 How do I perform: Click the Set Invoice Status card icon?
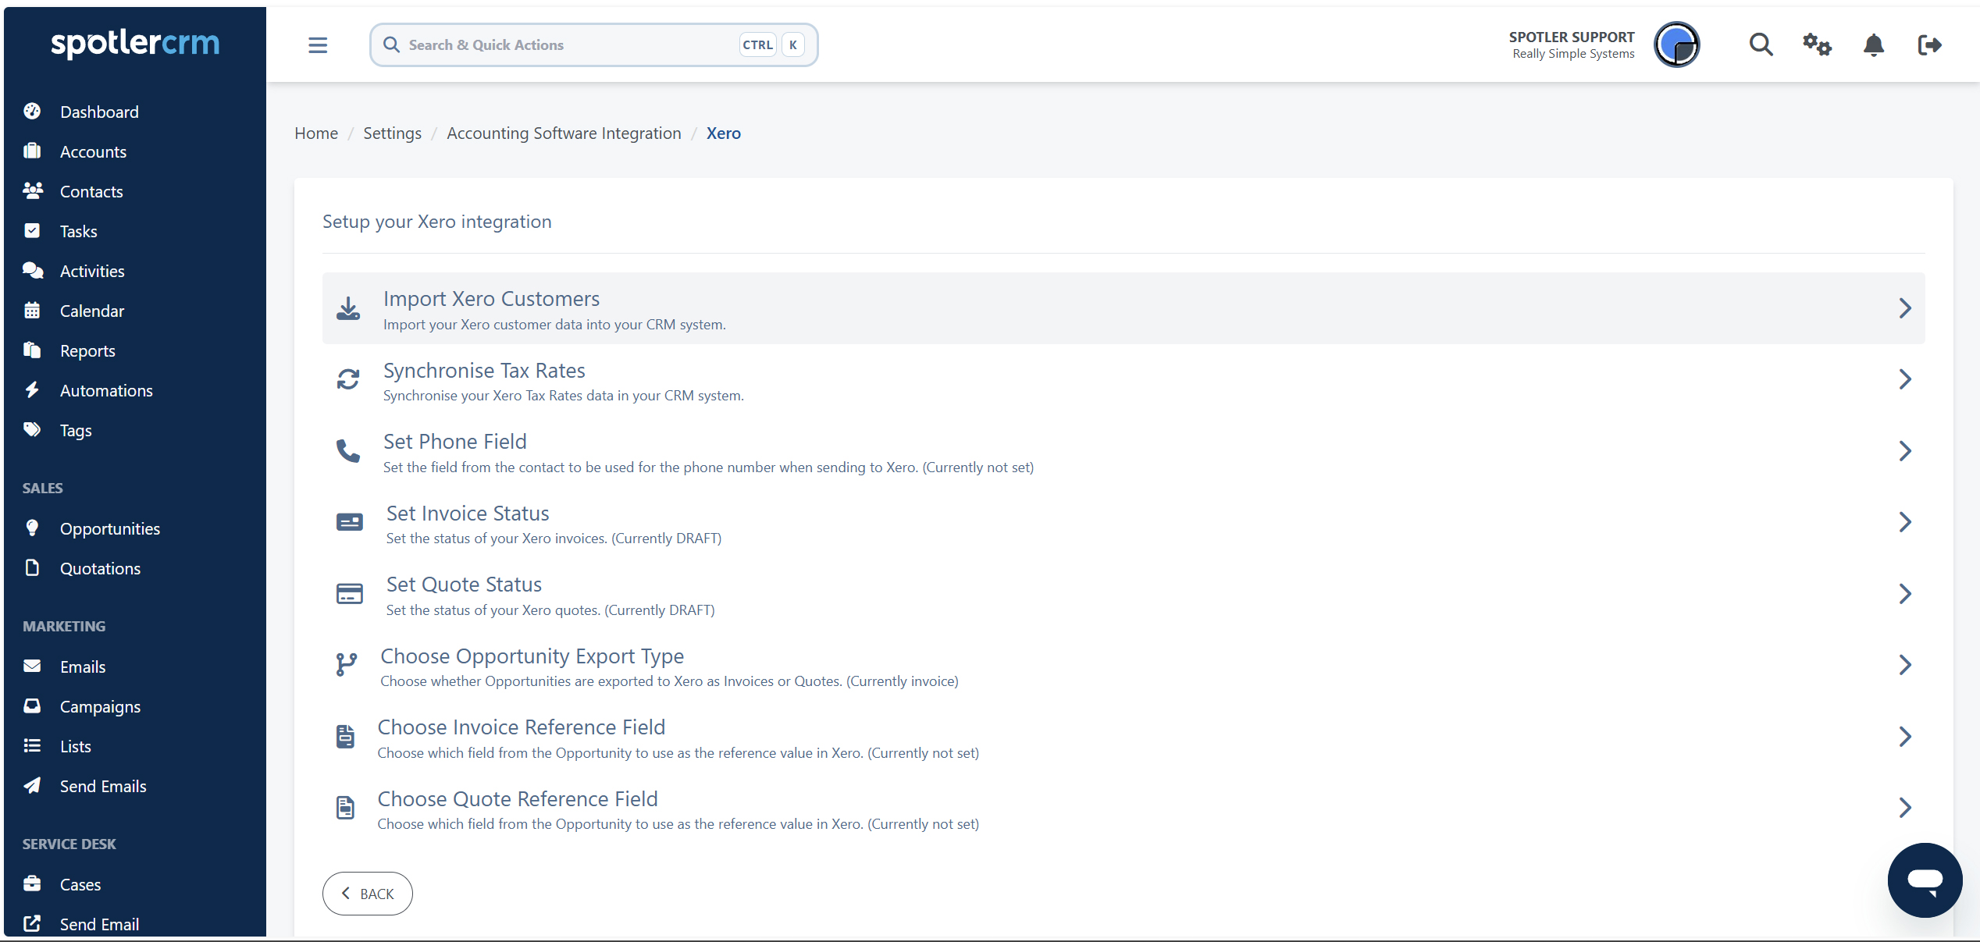coord(349,522)
